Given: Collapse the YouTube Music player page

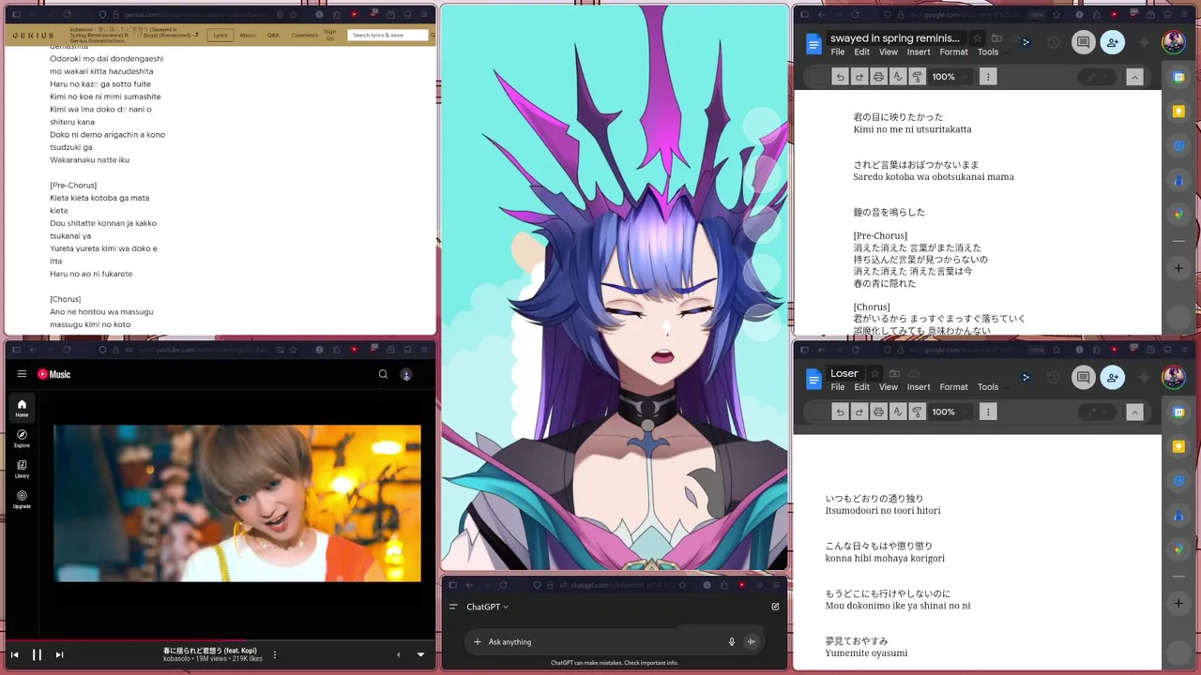Looking at the screenshot, I should (420, 654).
